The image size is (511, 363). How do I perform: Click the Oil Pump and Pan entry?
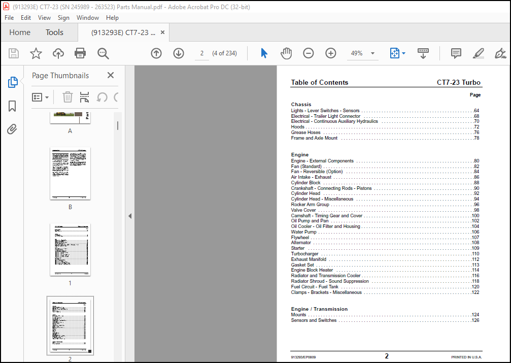[x=385, y=221]
